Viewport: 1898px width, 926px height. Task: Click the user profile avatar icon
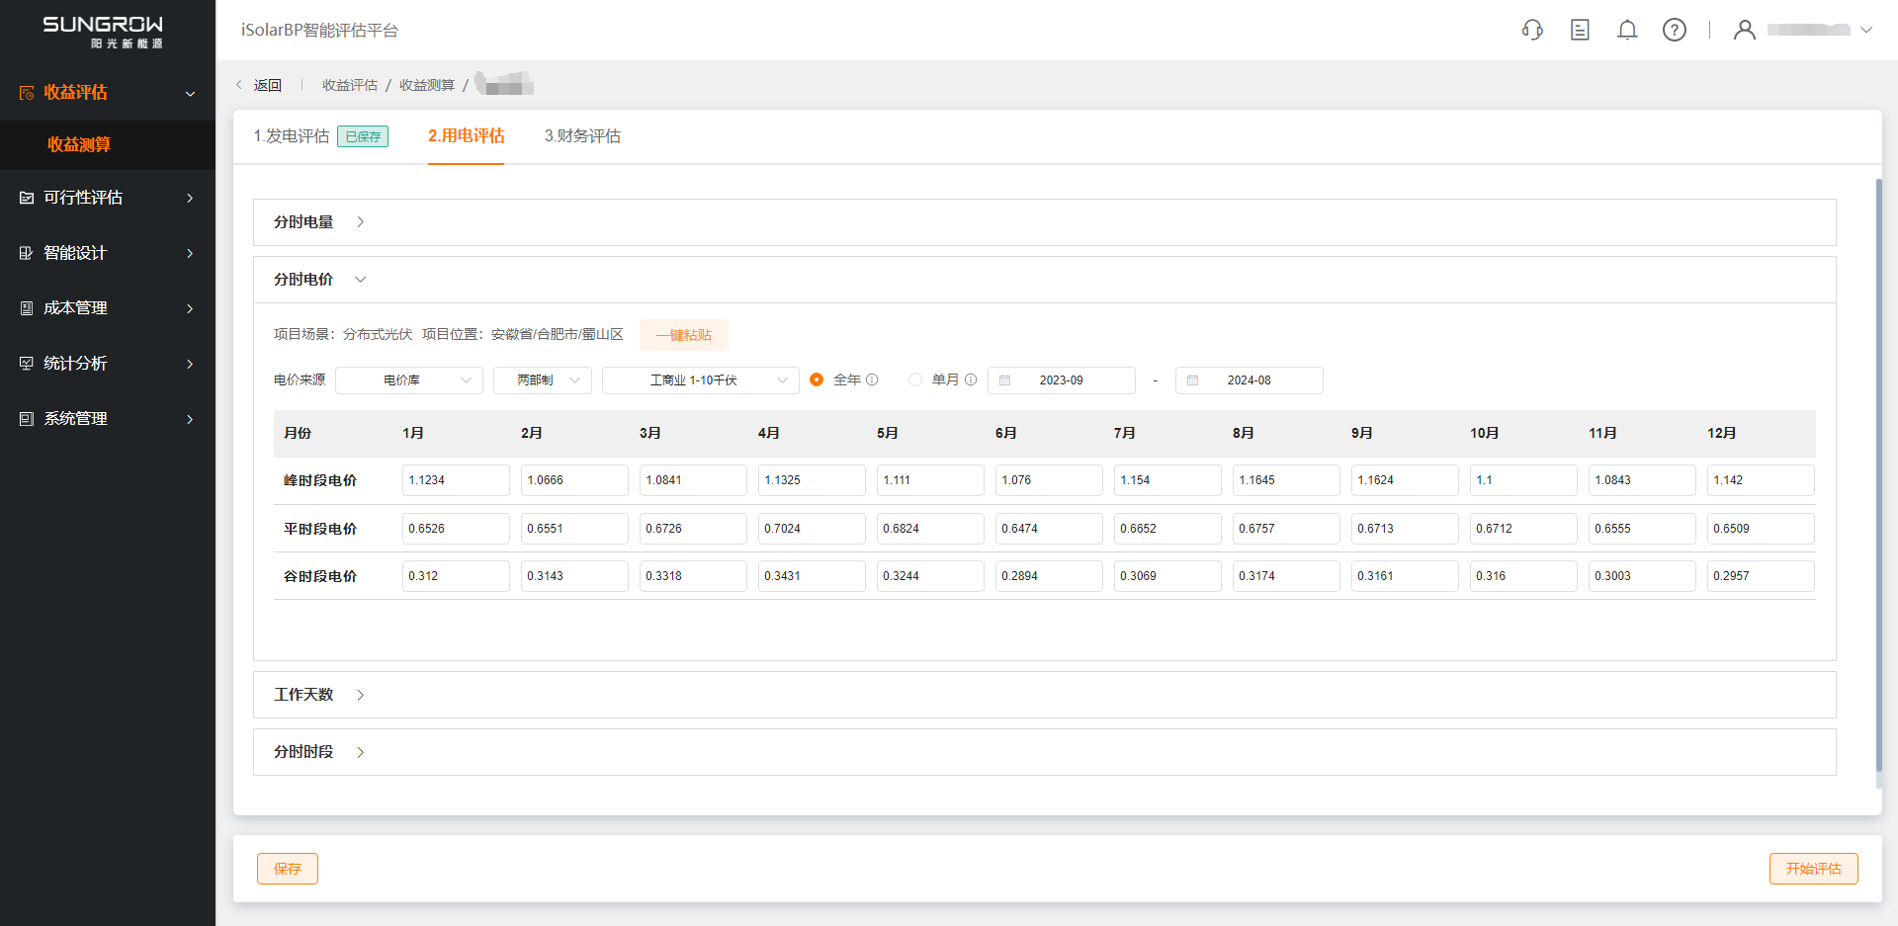click(1745, 30)
